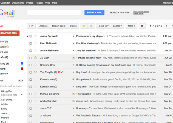Select the Paul McDonald email checkbox
The height and width of the screenshot is (123, 173).
(31, 43)
